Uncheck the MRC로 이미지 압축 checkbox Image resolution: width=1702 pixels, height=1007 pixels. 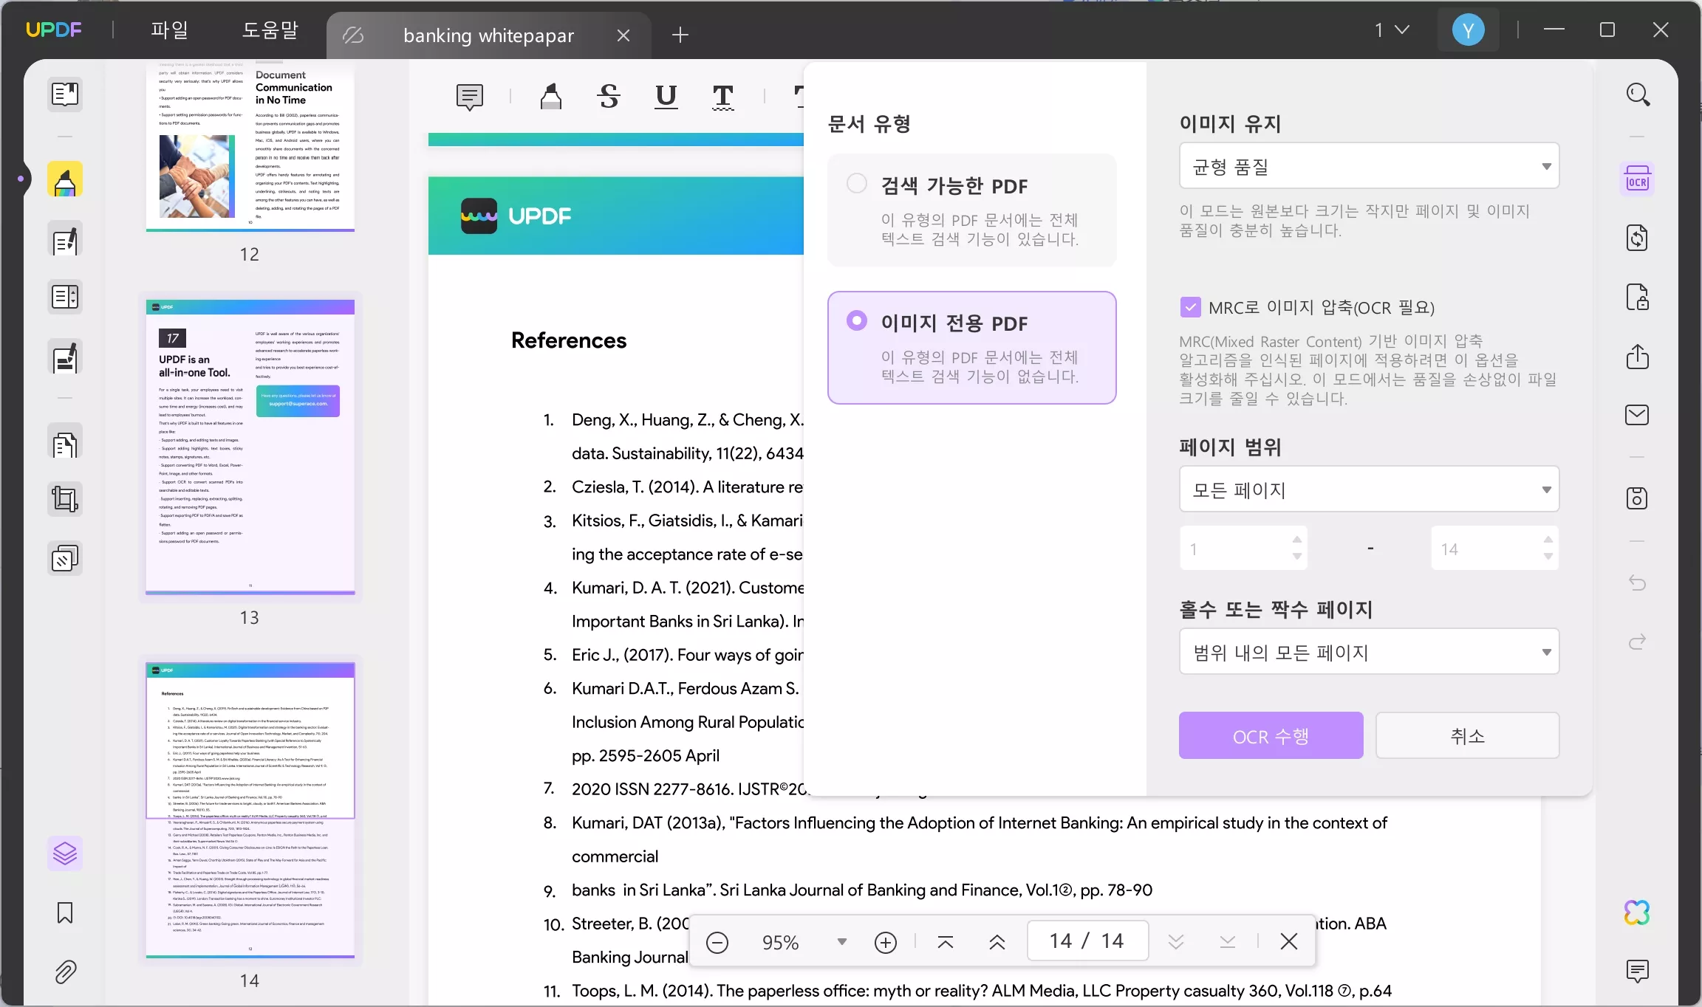(x=1190, y=307)
